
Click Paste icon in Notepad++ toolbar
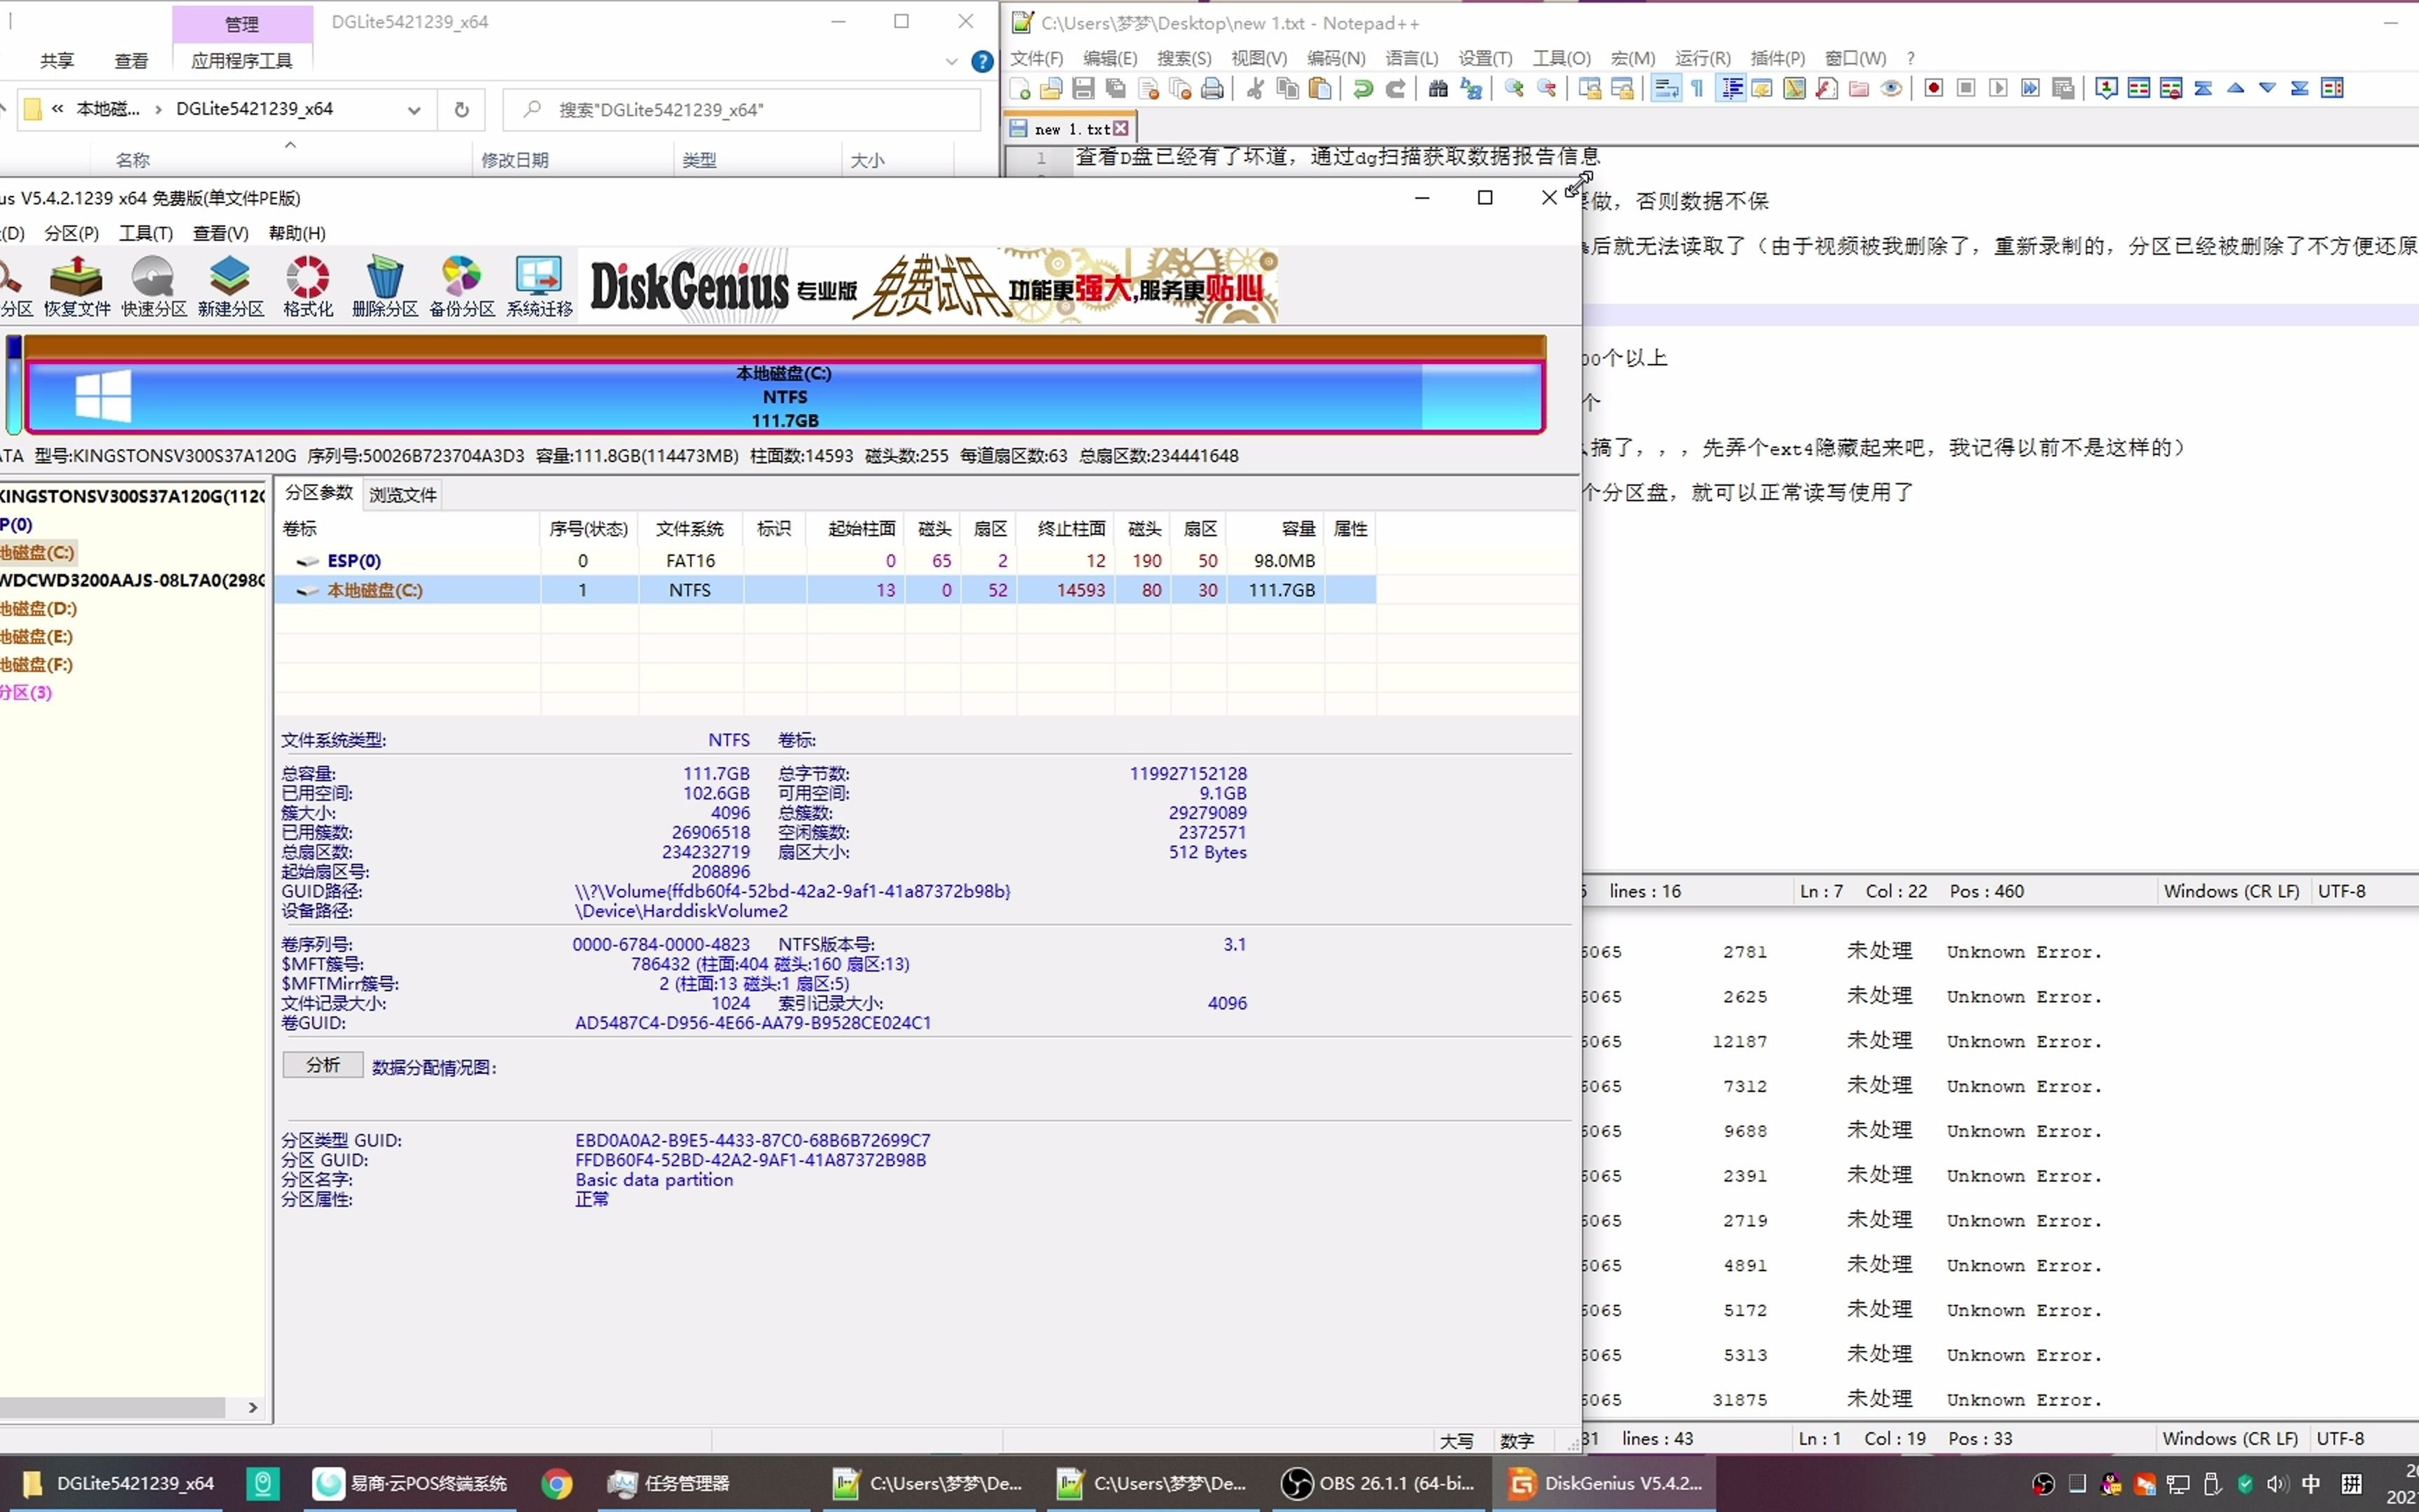[1319, 88]
